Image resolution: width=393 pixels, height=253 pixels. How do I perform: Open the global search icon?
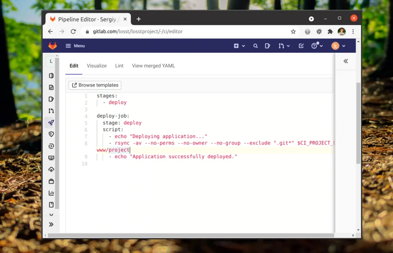click(x=256, y=46)
